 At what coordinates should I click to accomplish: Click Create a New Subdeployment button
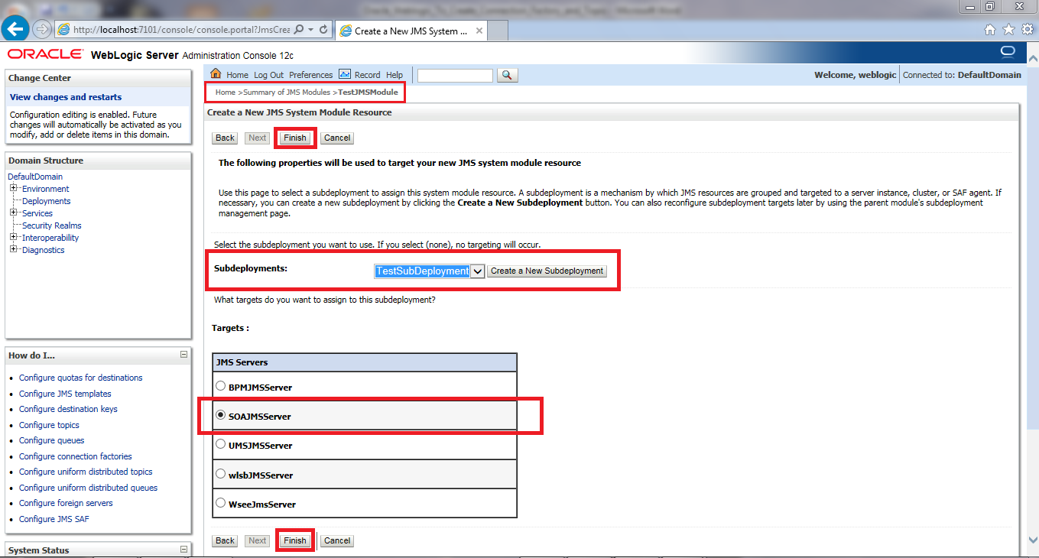[x=547, y=271]
